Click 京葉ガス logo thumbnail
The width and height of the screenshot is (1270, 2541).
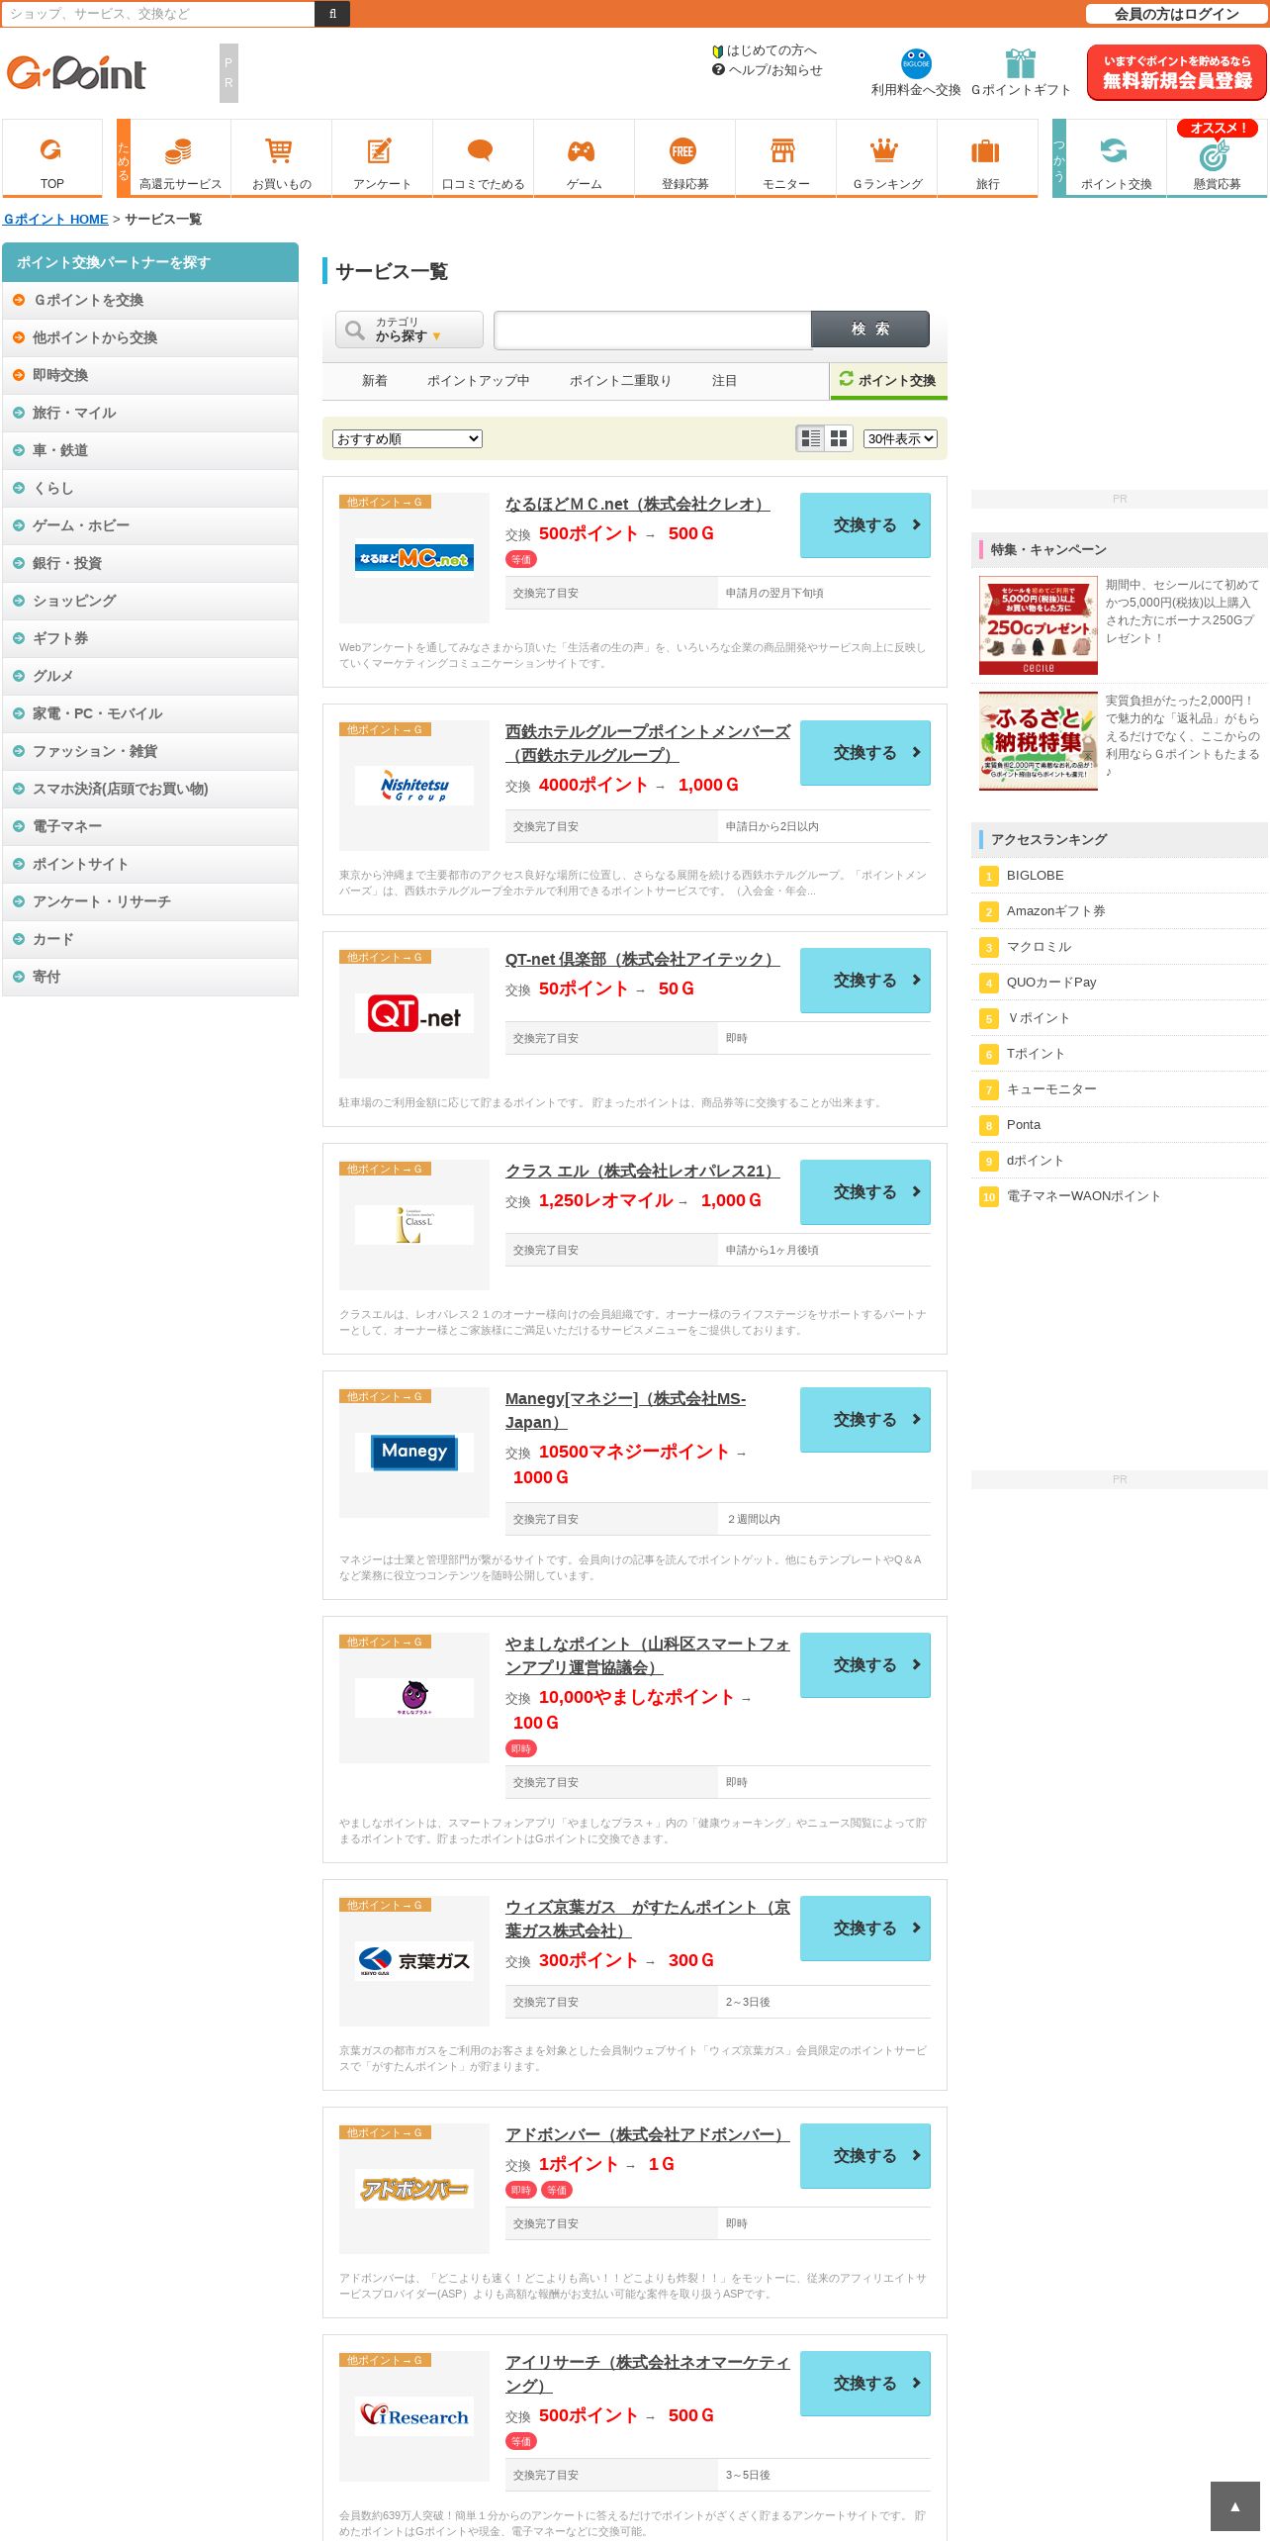coord(413,1960)
